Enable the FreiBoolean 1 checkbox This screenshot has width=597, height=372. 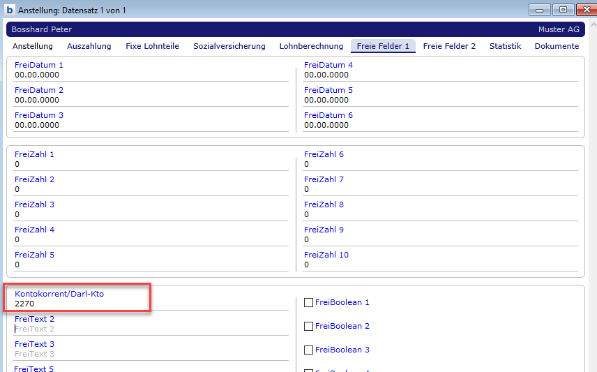(309, 303)
